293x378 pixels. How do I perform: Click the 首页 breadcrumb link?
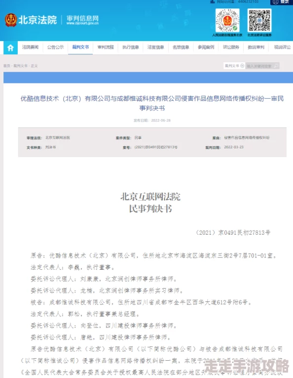click(7, 66)
